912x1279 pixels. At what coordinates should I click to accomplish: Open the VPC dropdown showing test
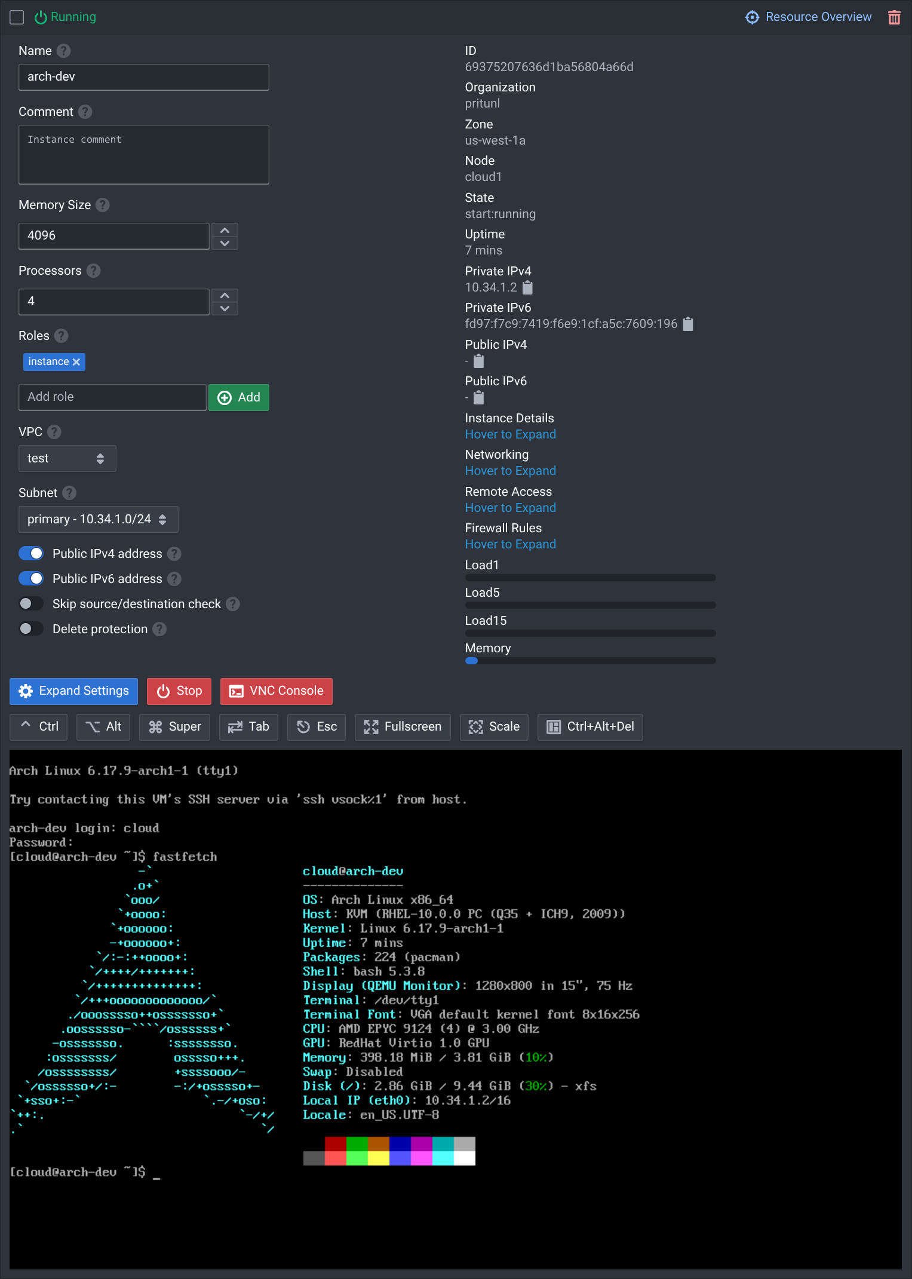67,459
